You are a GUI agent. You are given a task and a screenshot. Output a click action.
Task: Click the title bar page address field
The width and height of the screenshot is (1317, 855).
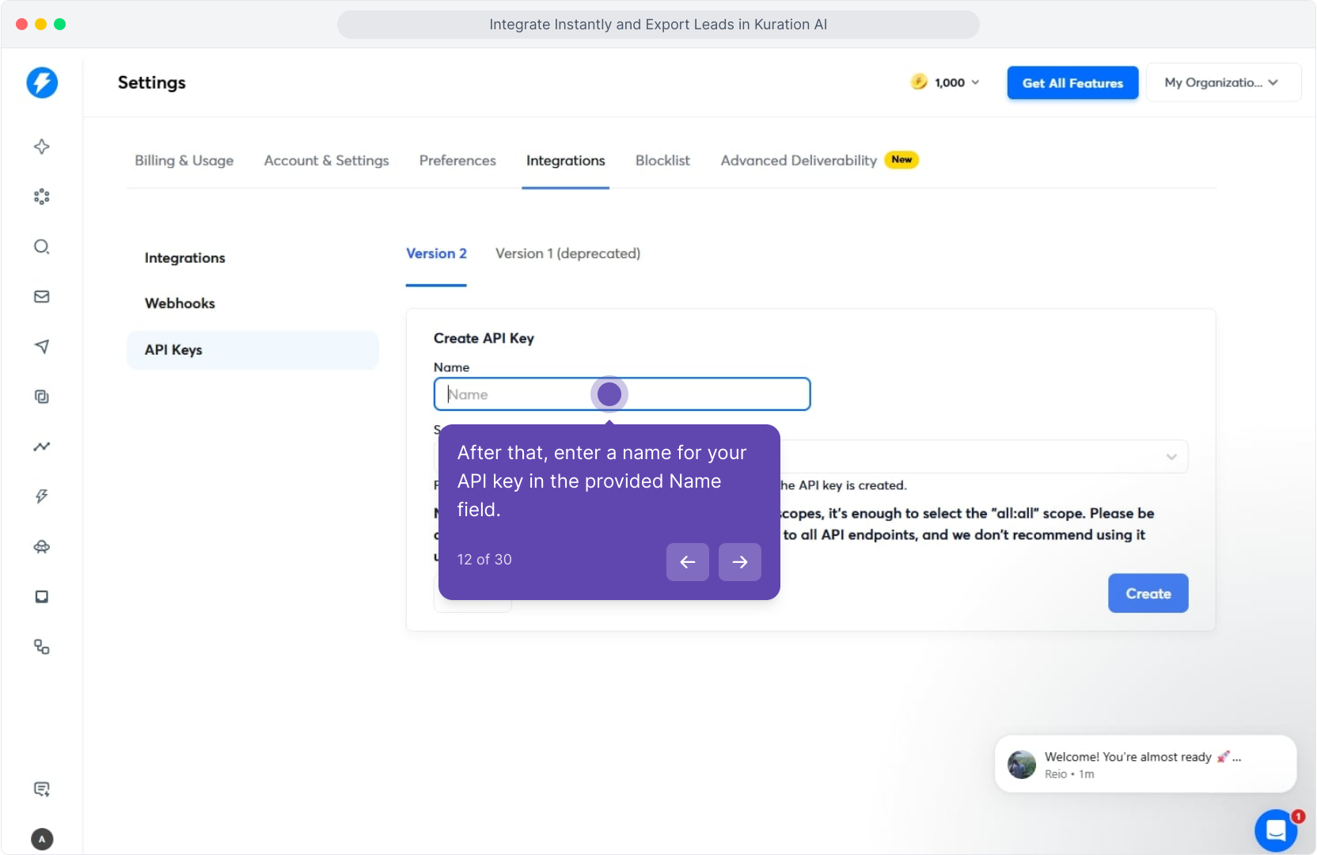tap(658, 25)
